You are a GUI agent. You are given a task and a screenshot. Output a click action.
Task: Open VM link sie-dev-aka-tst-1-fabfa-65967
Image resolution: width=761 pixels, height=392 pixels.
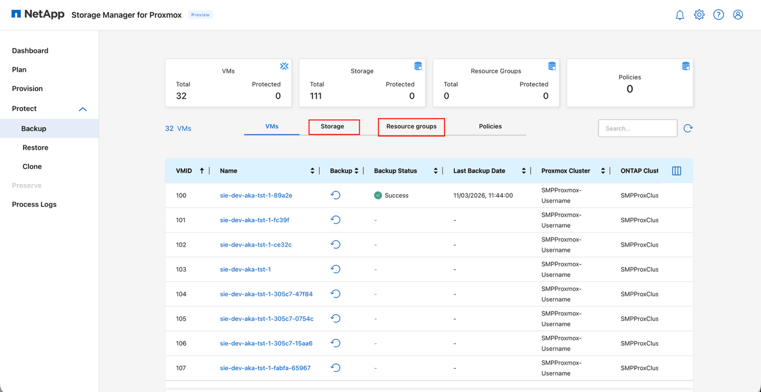point(265,368)
